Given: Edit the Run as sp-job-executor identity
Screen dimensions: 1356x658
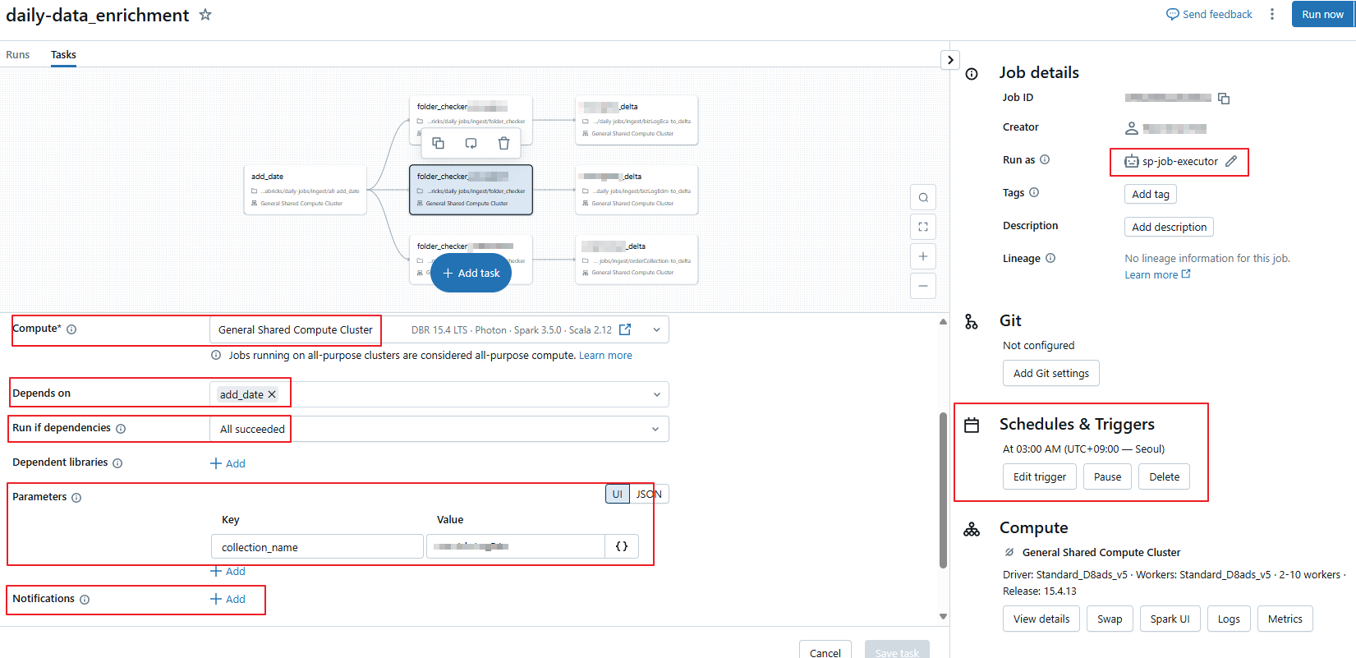Looking at the screenshot, I should pos(1231,162).
